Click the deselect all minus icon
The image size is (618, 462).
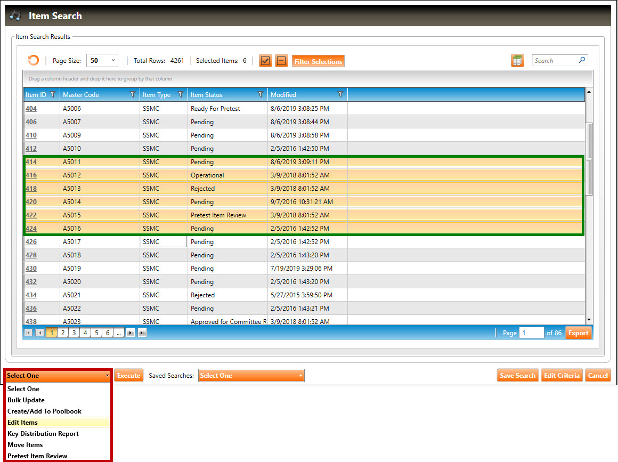[x=281, y=61]
